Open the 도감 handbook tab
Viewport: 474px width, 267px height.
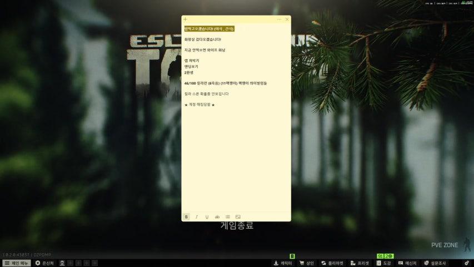click(383, 263)
